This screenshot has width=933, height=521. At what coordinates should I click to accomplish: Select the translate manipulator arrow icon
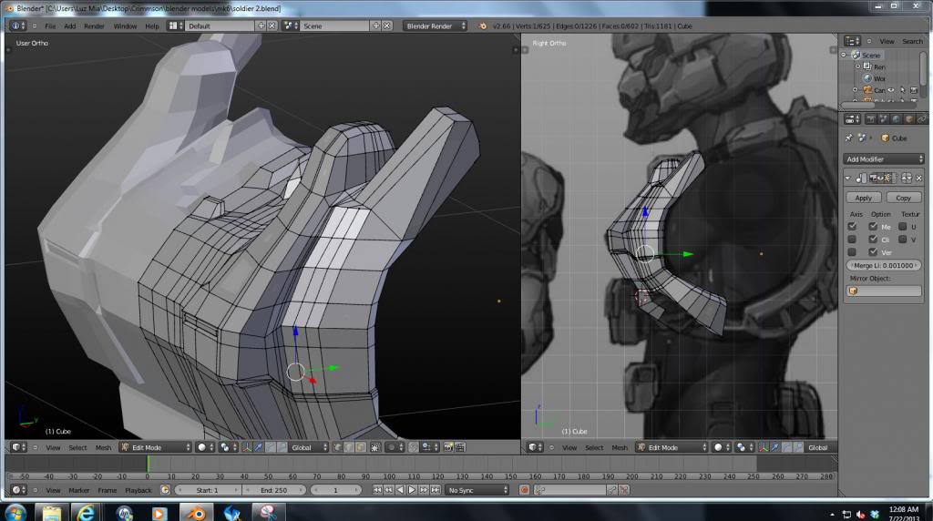tap(259, 447)
